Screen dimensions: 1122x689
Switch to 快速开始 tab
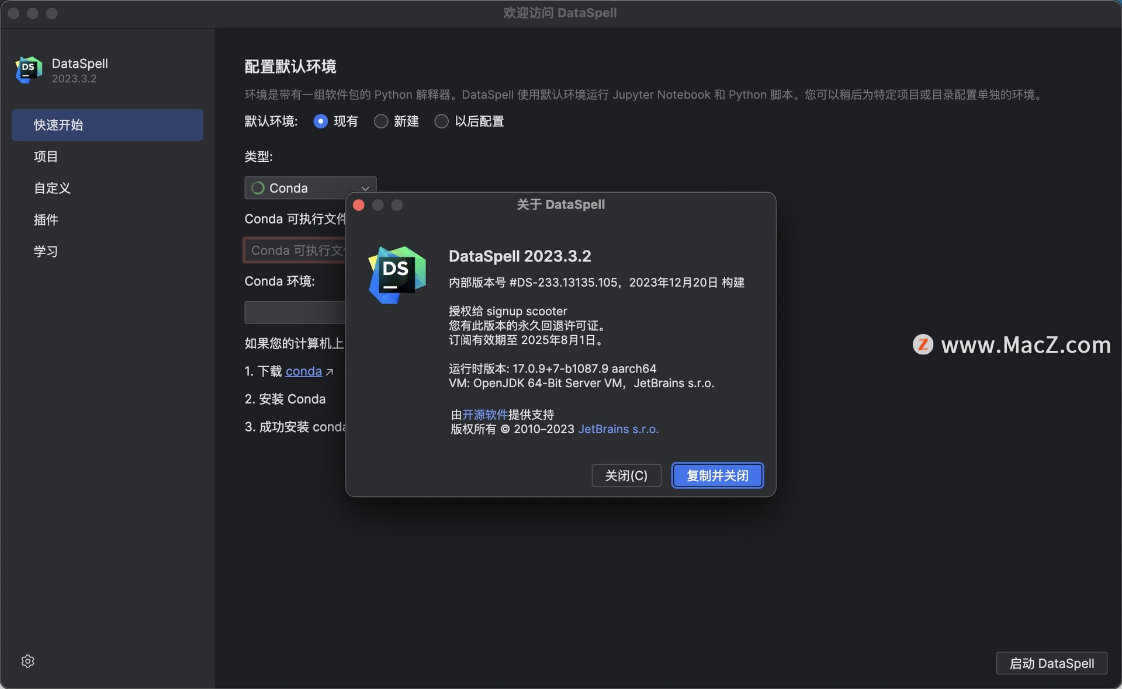tap(108, 125)
